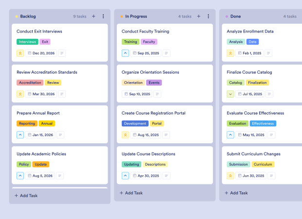Click Add Task under Backlog column
This screenshot has height=219, width=302.
coord(26,196)
